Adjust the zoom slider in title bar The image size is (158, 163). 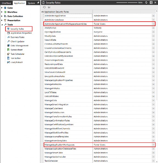pos(127,2)
